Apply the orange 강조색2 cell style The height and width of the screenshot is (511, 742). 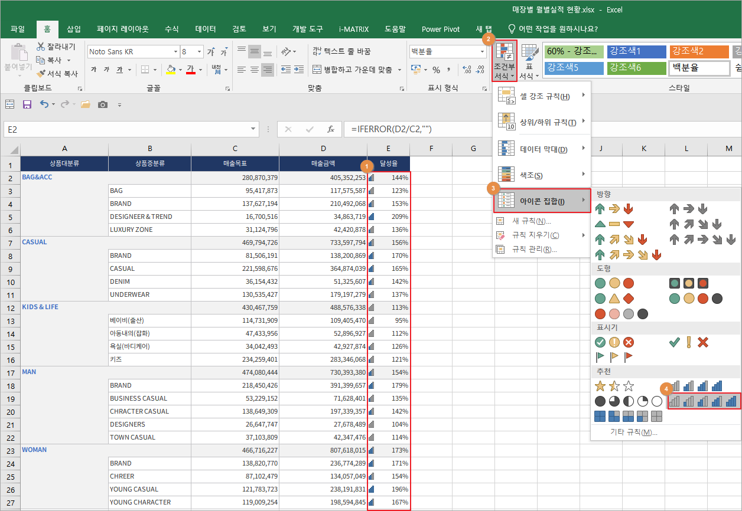tap(699, 52)
